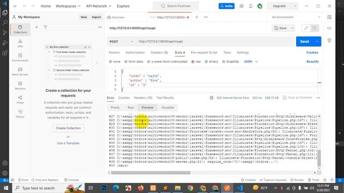Click the Create Collection button

(68, 128)
